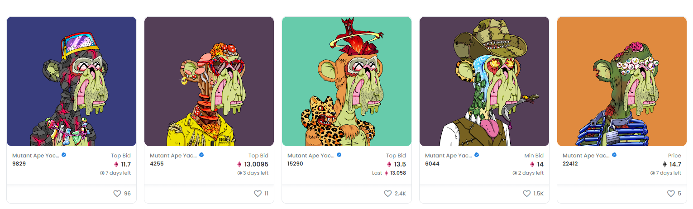Toggle heart on ape 6044 card
693x209 pixels.
[526, 194]
